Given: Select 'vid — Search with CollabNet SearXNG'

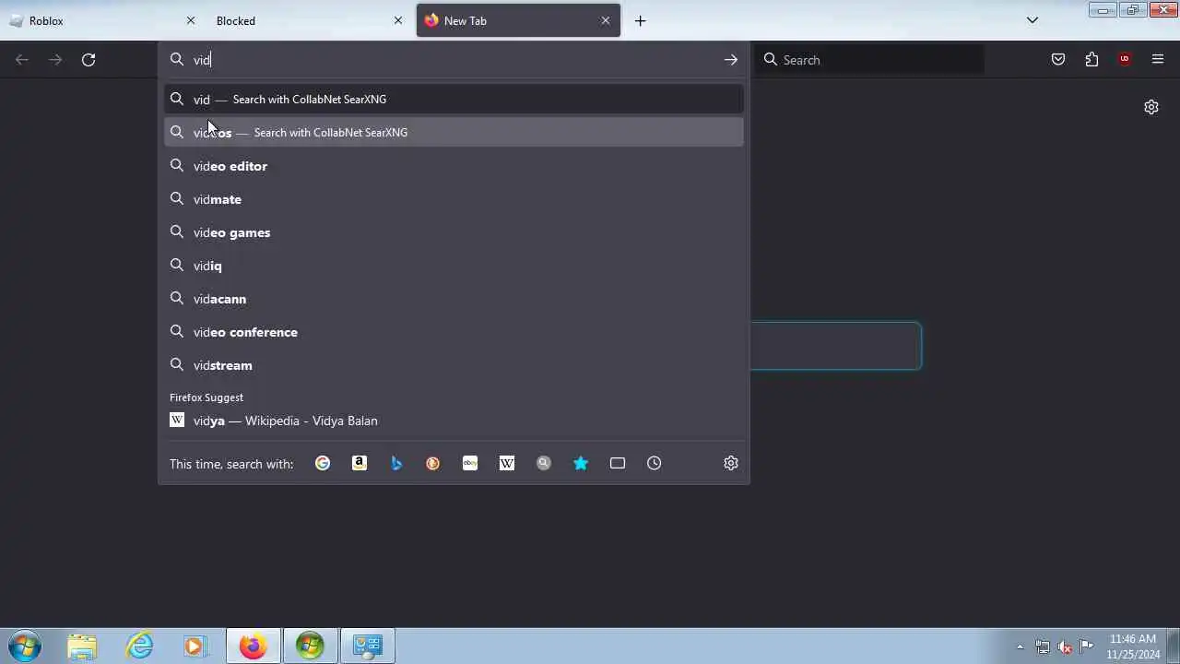Looking at the screenshot, I should point(454,99).
